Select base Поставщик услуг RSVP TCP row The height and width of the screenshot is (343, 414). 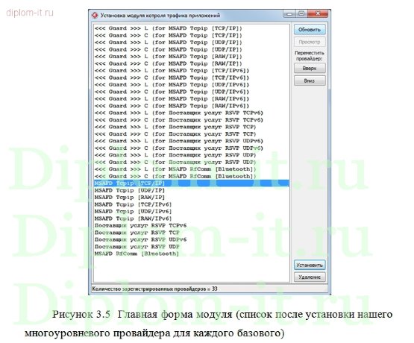pyautogui.click(x=191, y=233)
